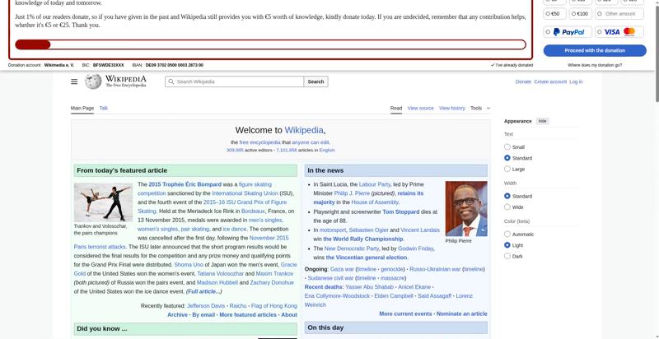The width and height of the screenshot is (659, 339).
Task: Click the donation progress bar
Action: click(270, 44)
